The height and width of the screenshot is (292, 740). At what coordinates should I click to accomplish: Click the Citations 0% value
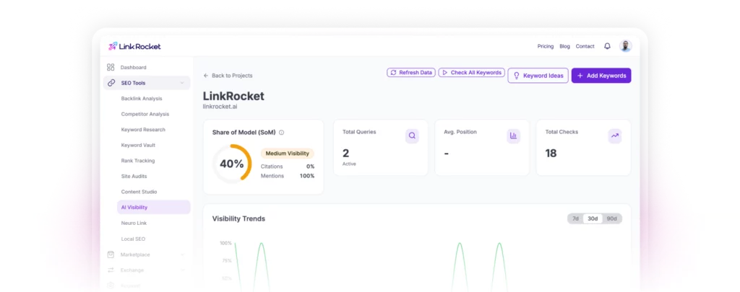[x=310, y=167]
